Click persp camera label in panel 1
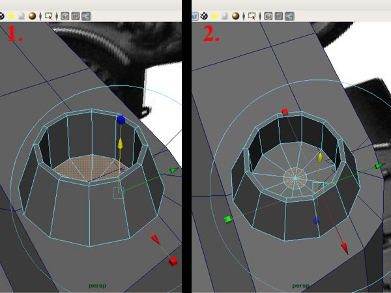This screenshot has width=391, height=293. [98, 286]
